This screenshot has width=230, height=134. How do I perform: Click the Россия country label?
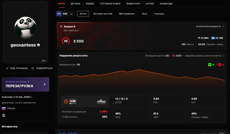(11, 109)
